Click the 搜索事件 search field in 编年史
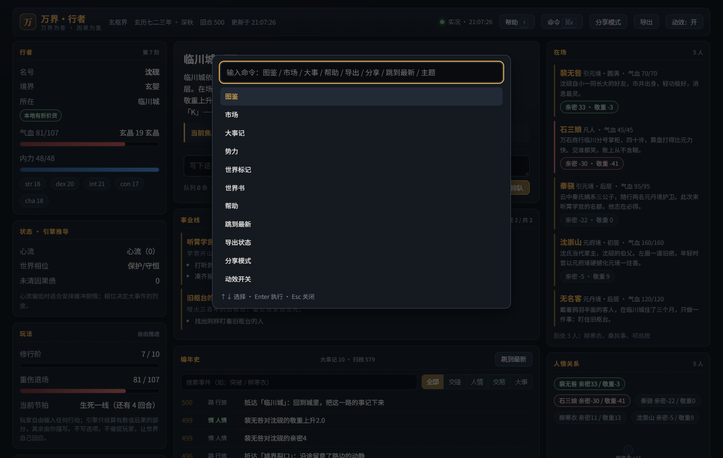The image size is (723, 458). [x=299, y=382]
